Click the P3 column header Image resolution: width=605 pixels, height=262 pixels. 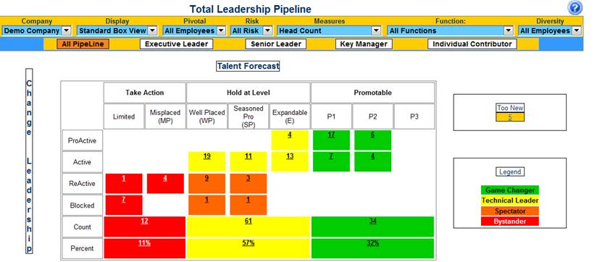point(414,117)
